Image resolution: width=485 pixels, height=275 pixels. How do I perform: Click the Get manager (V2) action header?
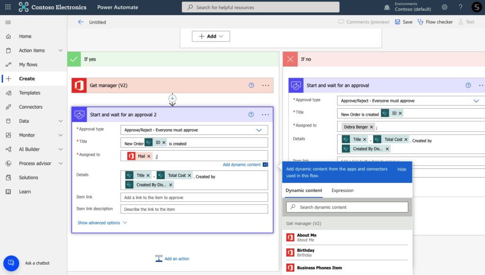click(172, 85)
